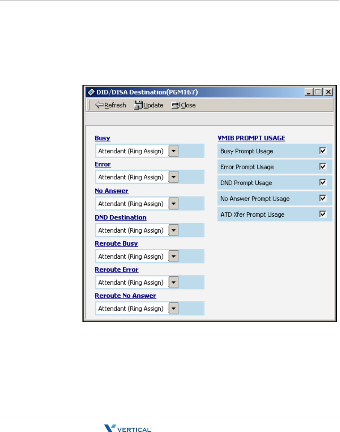Viewport: 340px width, 432px height.
Task: Click the Busy combo box value field
Action: point(132,151)
